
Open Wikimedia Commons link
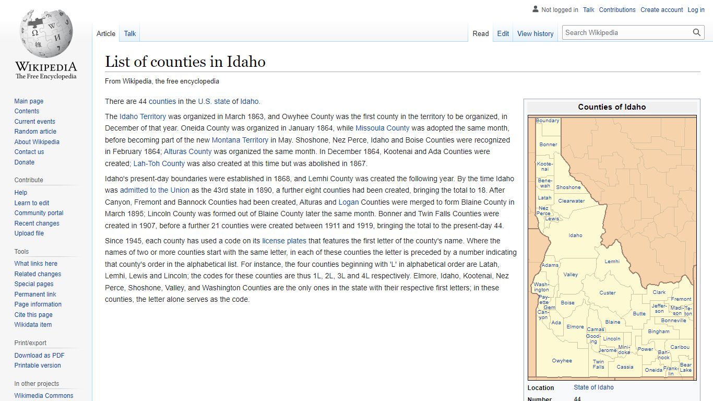44,396
